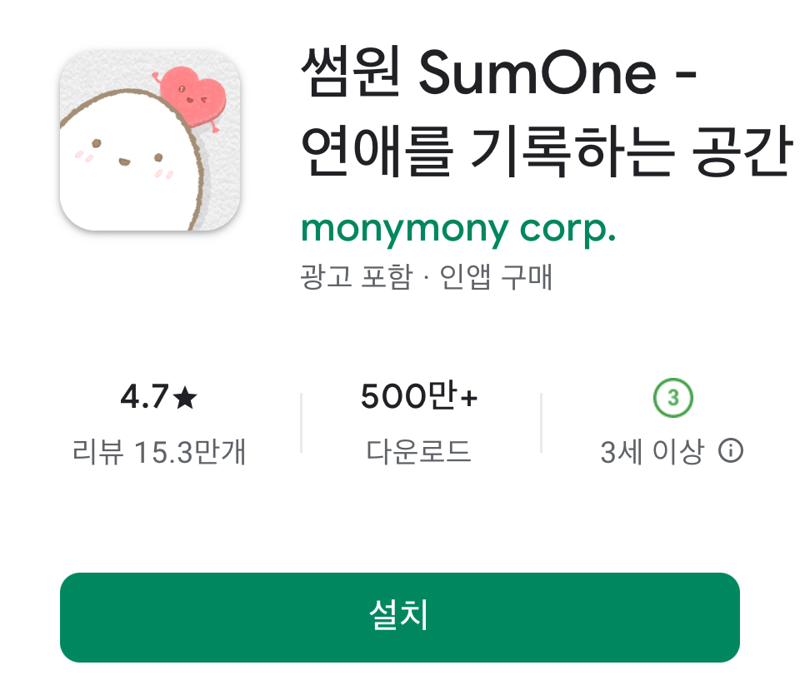Click the star icon beside 4.7
The width and height of the screenshot is (800, 695).
[x=185, y=398]
